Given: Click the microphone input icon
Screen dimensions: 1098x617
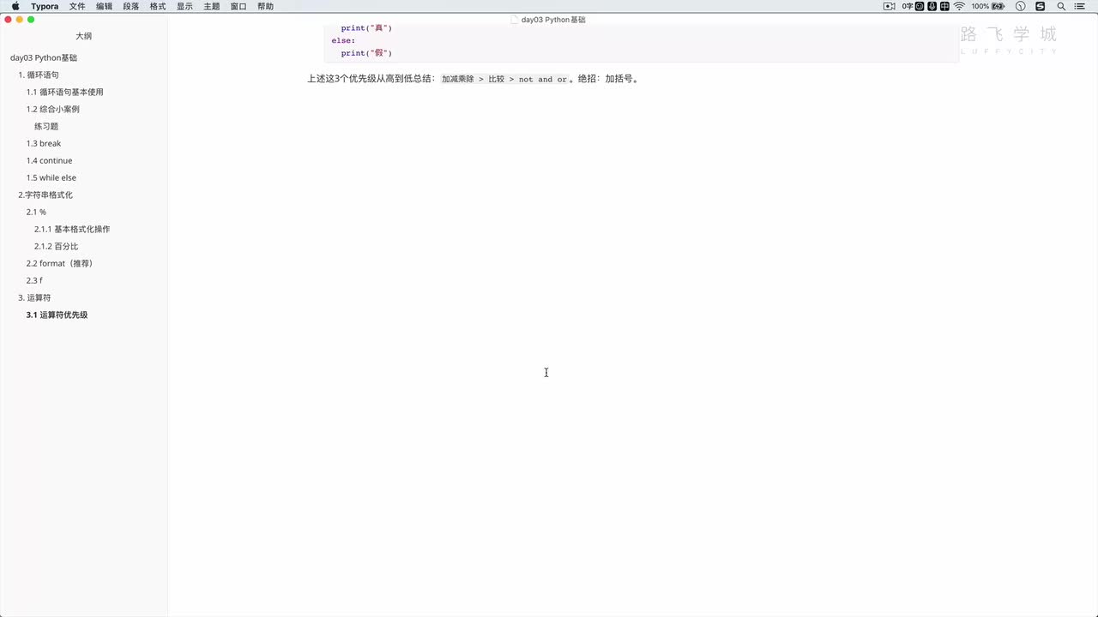Looking at the screenshot, I should (932, 6).
